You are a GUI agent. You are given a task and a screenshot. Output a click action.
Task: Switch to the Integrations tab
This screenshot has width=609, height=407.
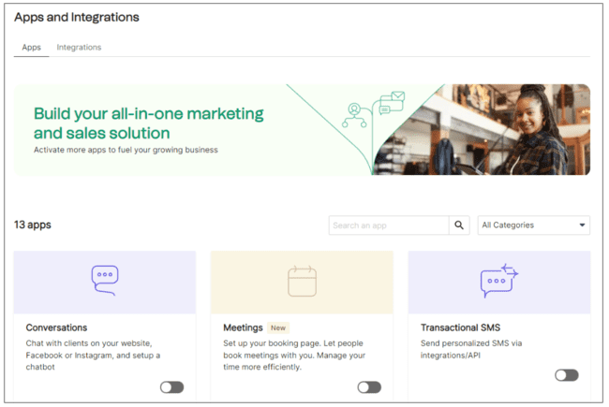[79, 47]
